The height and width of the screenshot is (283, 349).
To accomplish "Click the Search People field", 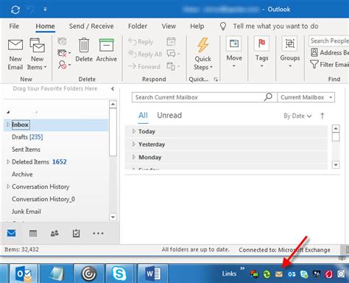I will click(329, 41).
